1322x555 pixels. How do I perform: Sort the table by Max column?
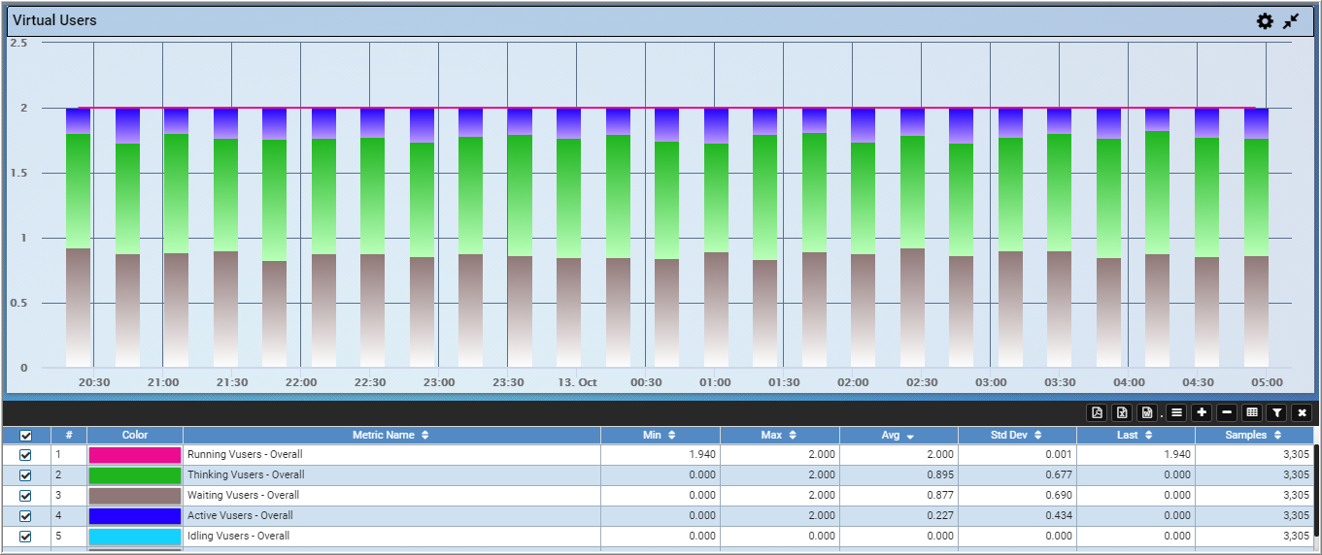[780, 435]
